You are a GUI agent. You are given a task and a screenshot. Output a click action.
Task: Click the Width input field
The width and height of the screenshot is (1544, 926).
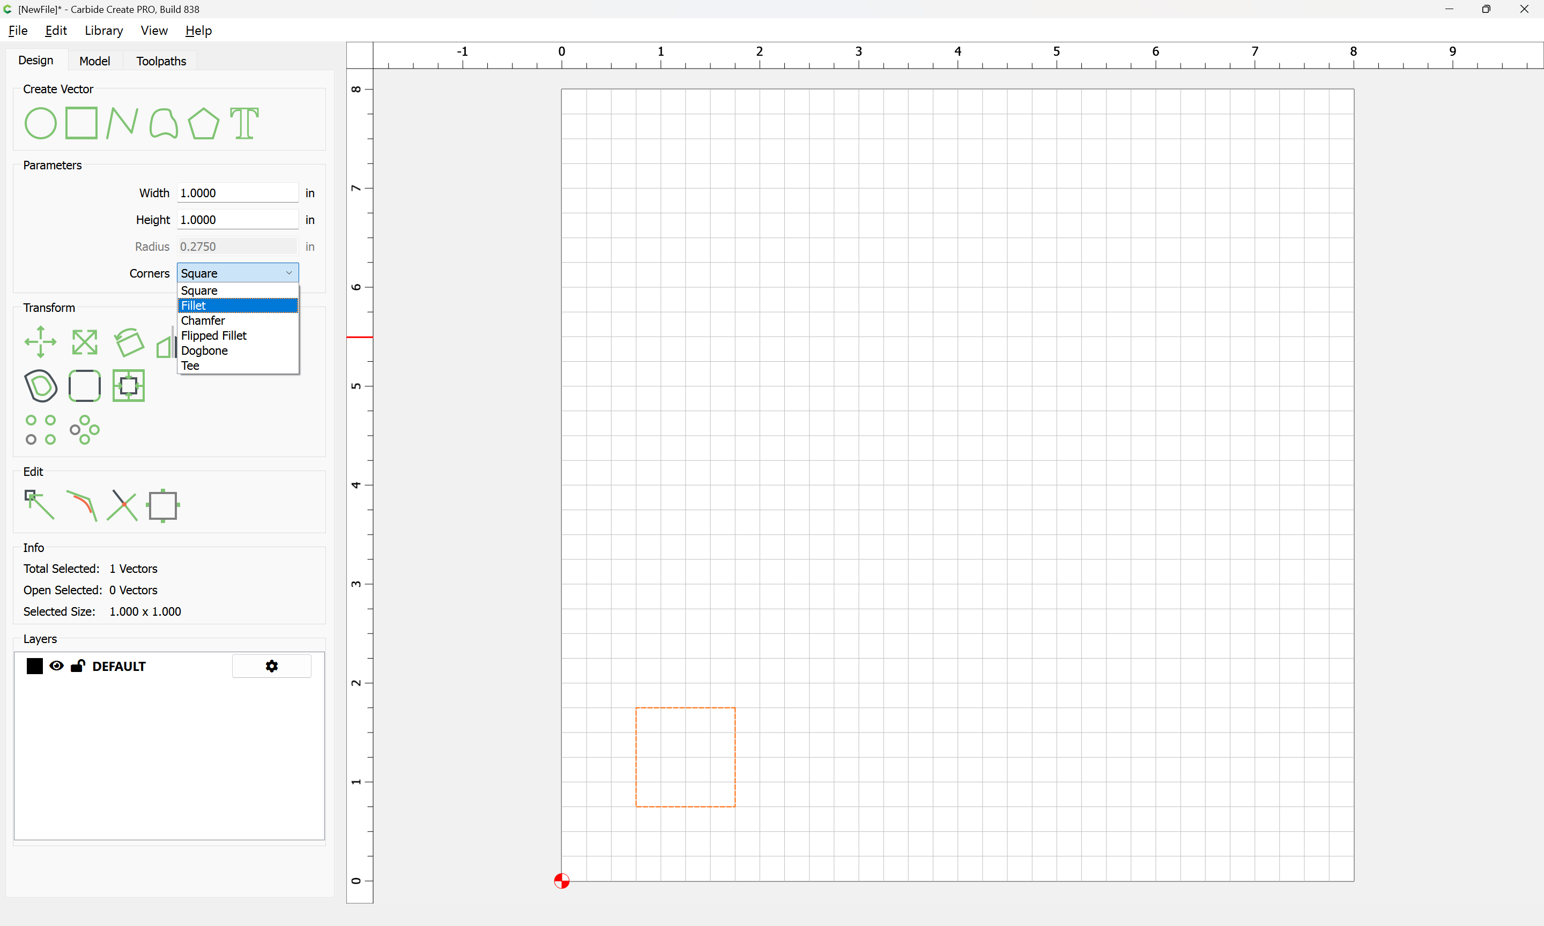point(238,193)
